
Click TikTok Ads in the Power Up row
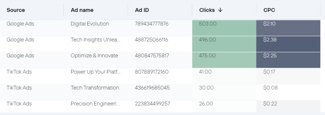pos(19,72)
